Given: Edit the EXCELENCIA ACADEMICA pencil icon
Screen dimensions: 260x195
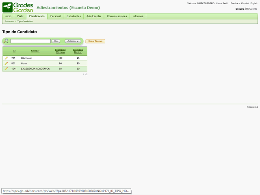Looking at the screenshot, I should click(6, 69).
